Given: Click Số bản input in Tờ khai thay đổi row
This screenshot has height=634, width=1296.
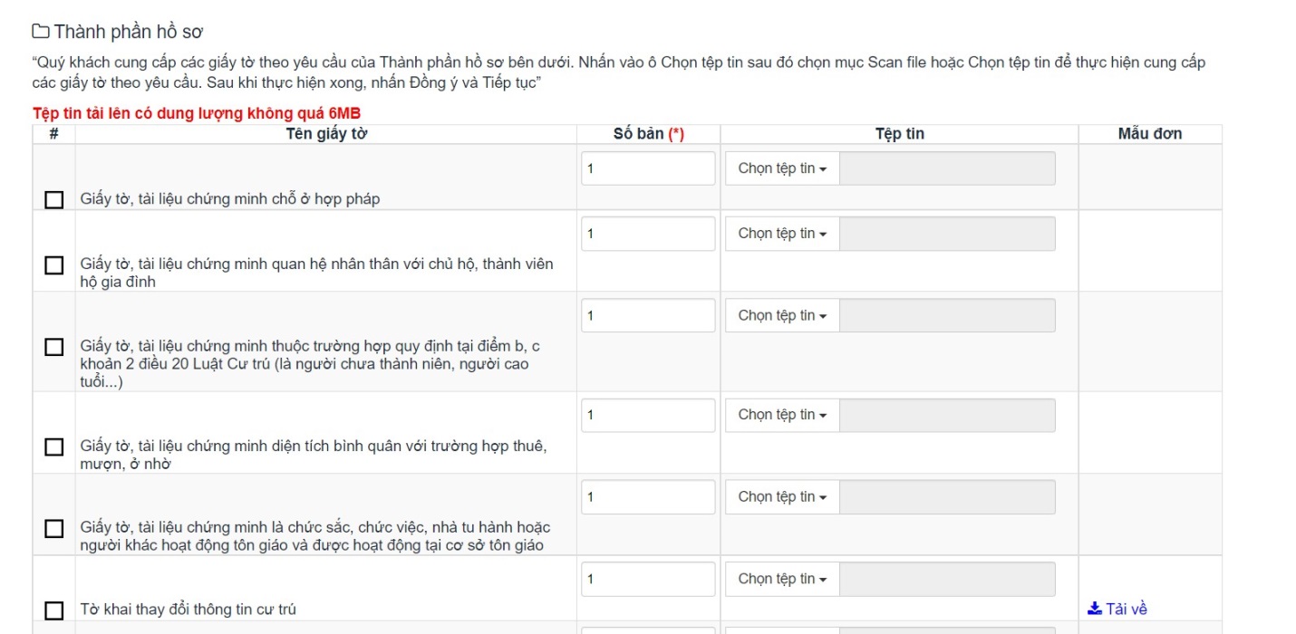Looking at the screenshot, I should coord(648,579).
